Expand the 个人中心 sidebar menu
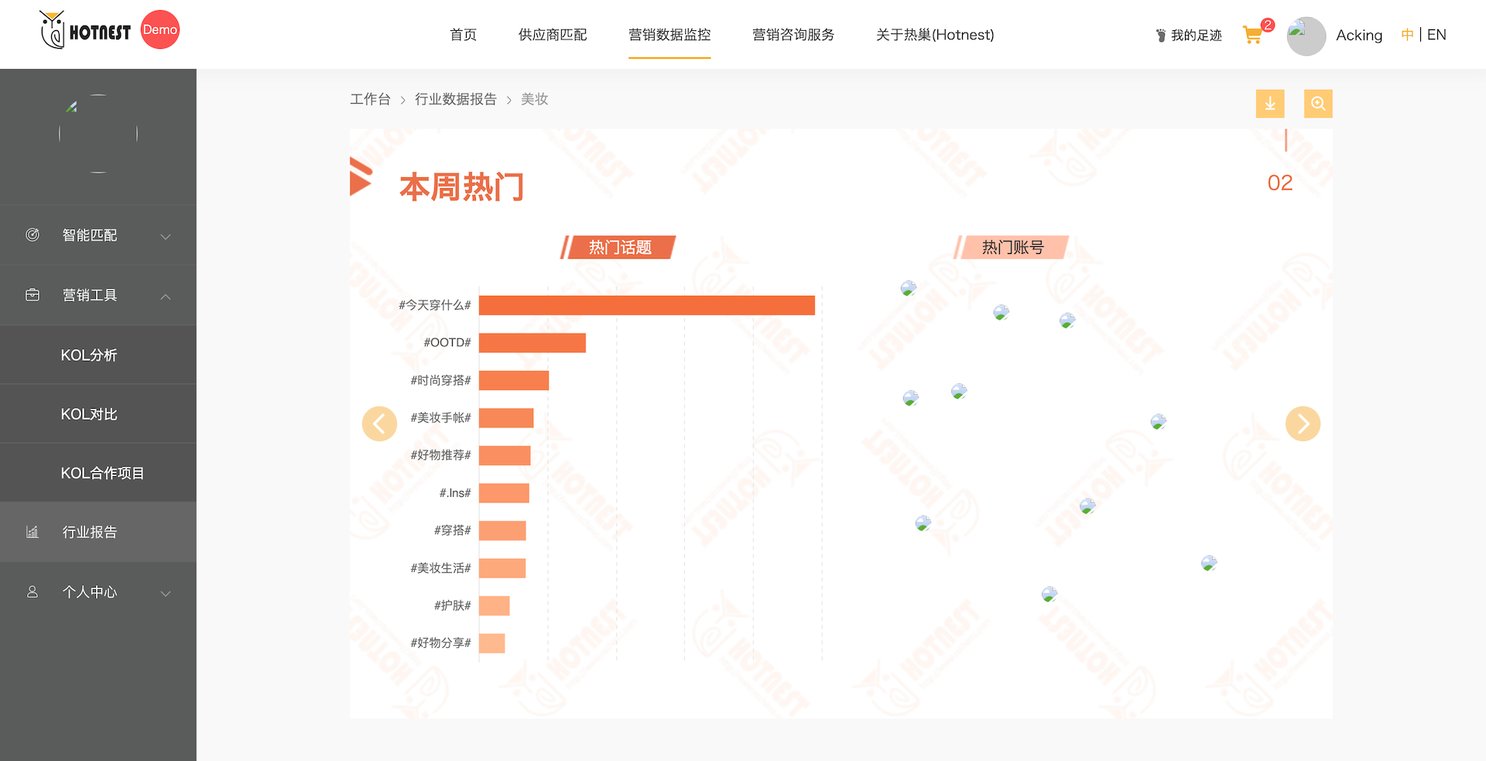Screen dimensions: 1486x761 (x=98, y=592)
